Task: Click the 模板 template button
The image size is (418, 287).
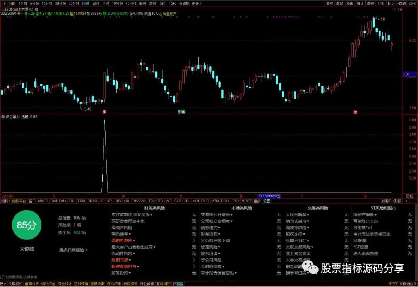Action: click(x=397, y=201)
